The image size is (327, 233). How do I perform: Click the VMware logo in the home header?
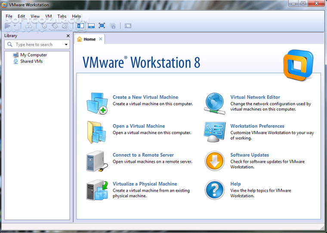pos(299,65)
